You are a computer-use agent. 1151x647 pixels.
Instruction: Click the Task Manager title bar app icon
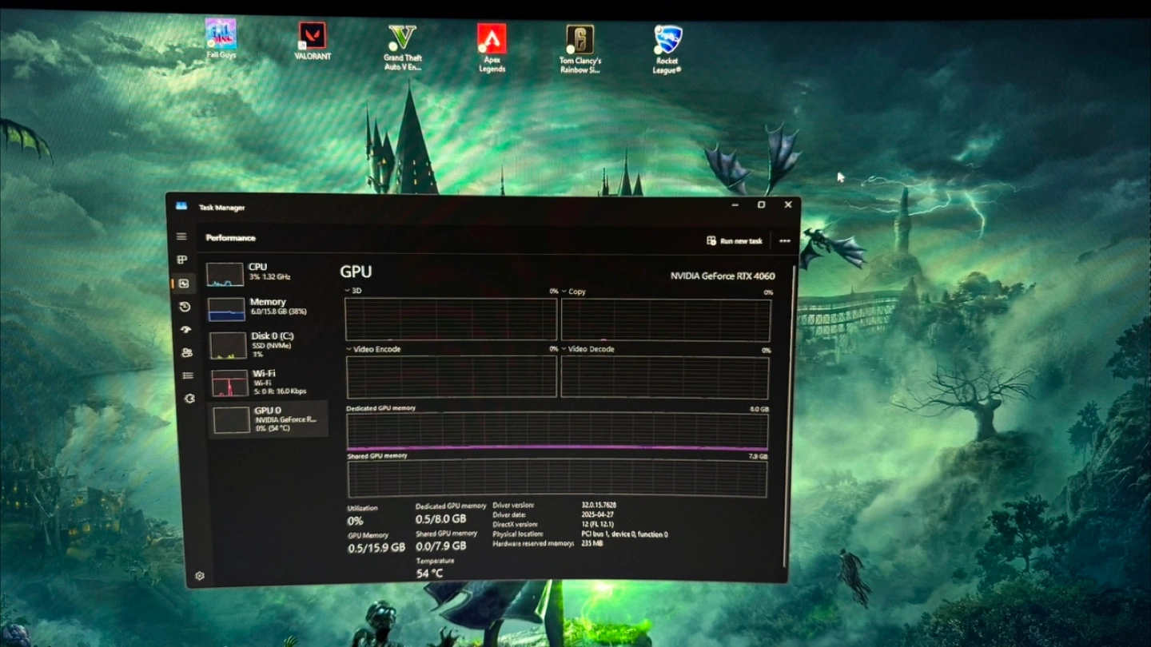coord(181,206)
